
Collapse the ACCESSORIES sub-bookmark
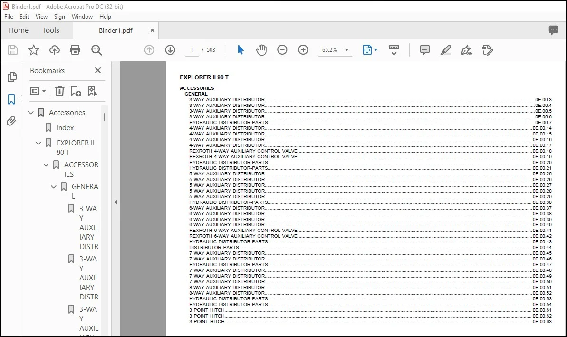click(46, 165)
